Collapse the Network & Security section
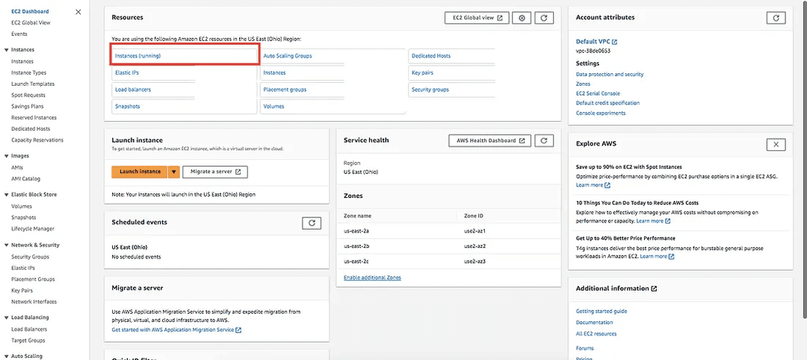The image size is (807, 360). click(x=7, y=245)
